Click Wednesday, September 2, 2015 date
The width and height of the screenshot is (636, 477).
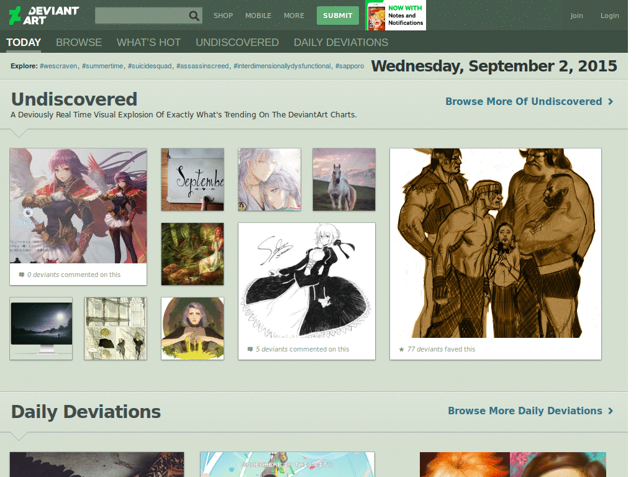coord(494,66)
